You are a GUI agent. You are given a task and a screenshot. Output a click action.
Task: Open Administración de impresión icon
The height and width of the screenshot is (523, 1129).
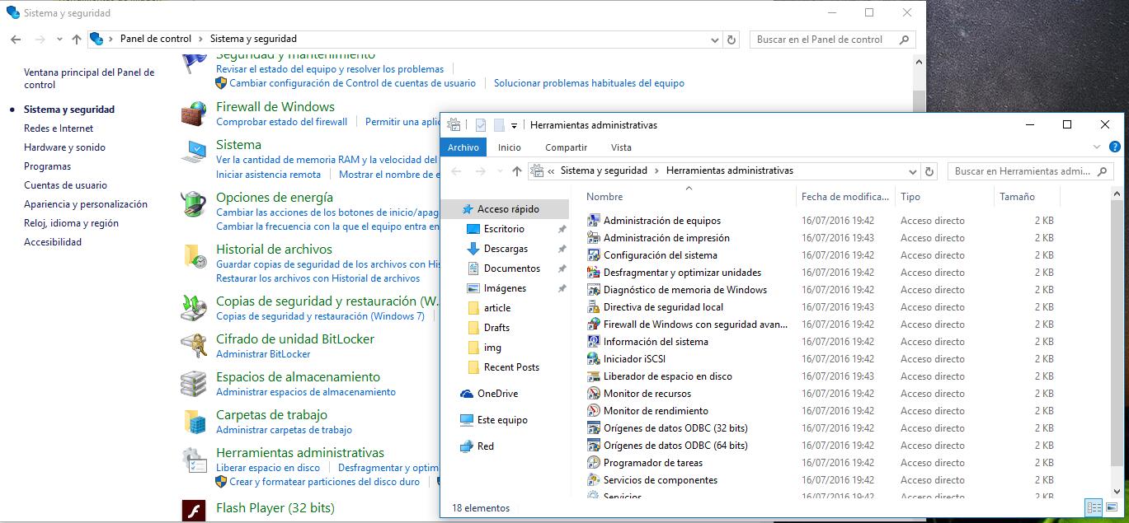(x=593, y=237)
